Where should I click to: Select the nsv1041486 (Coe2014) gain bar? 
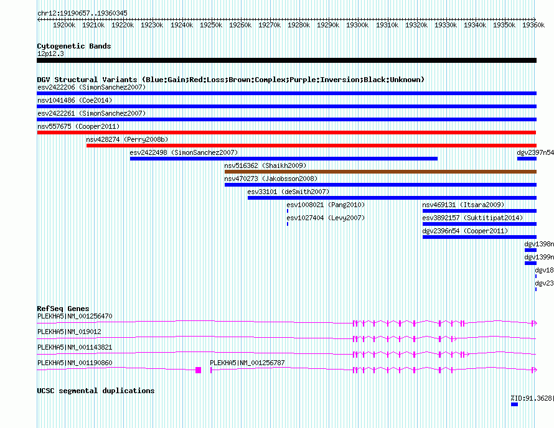pyautogui.click(x=286, y=106)
